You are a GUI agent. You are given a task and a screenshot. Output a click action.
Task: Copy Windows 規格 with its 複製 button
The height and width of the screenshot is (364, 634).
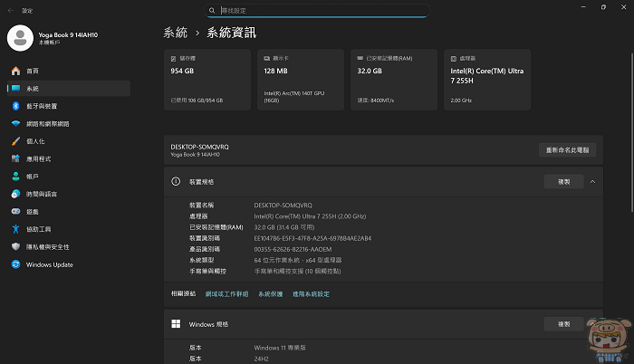pyautogui.click(x=563, y=324)
